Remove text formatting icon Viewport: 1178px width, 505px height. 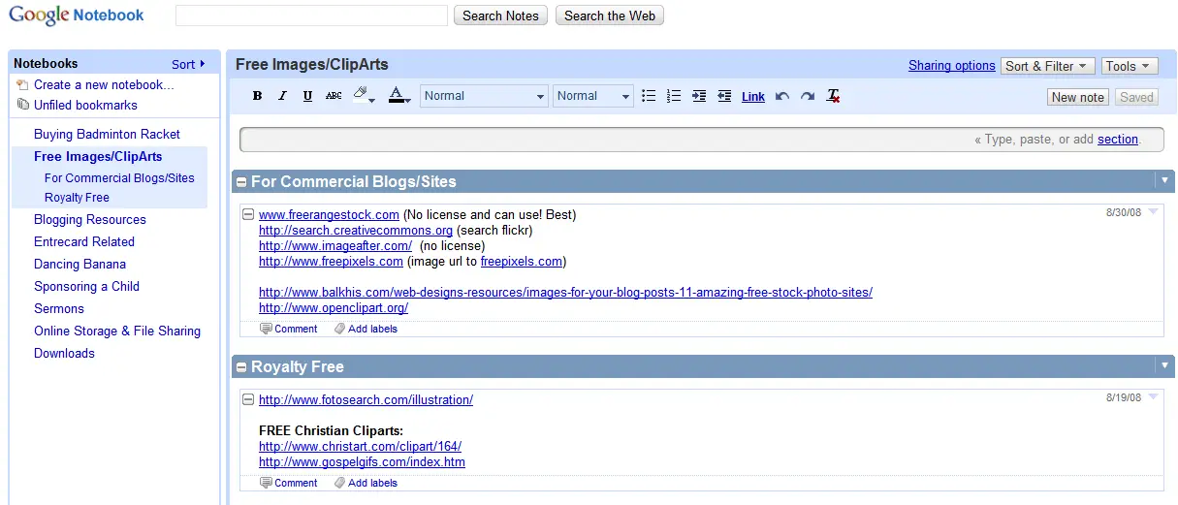[833, 96]
